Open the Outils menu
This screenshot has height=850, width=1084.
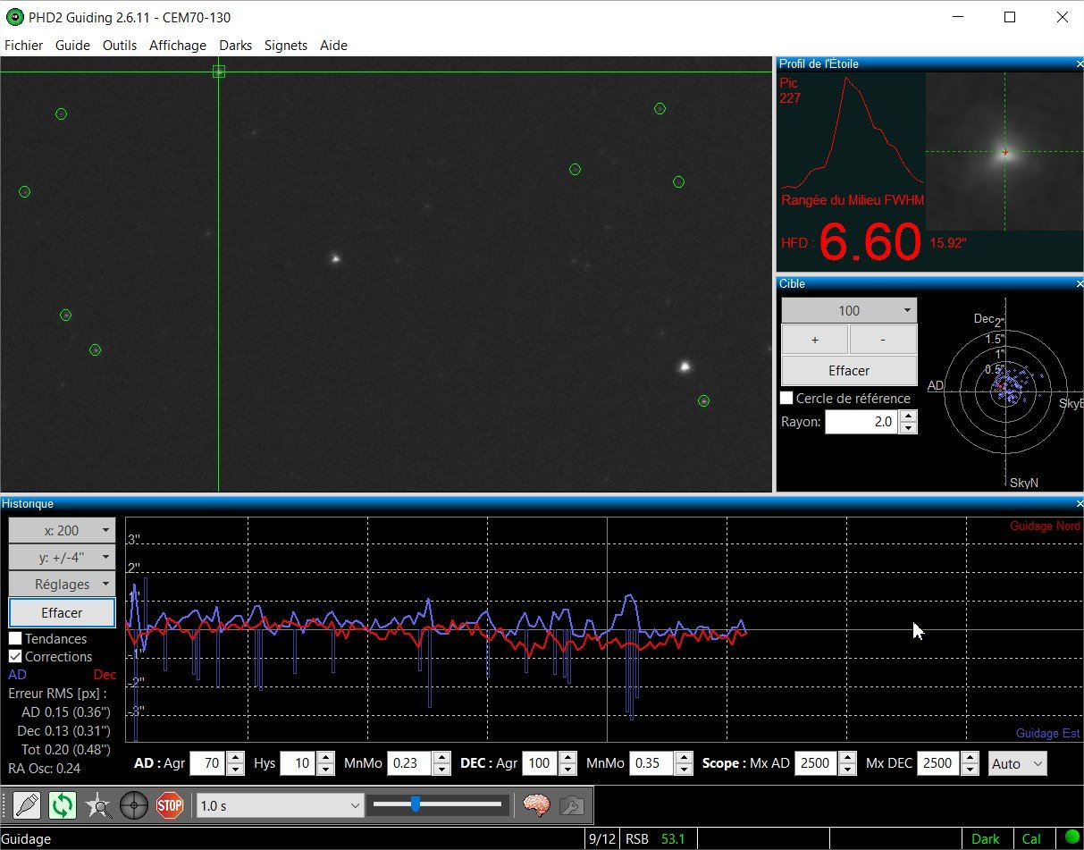click(120, 46)
